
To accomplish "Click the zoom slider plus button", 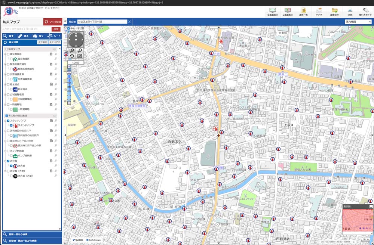I will coord(69,67).
